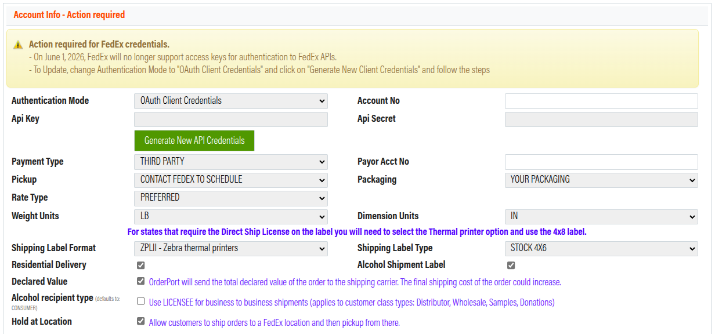Click Generate New API Credentials button

pyautogui.click(x=194, y=140)
